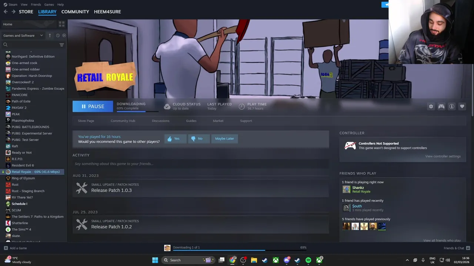Click the first previously-played friend avatar
Viewport: 474px width, 266px height.
(346, 226)
